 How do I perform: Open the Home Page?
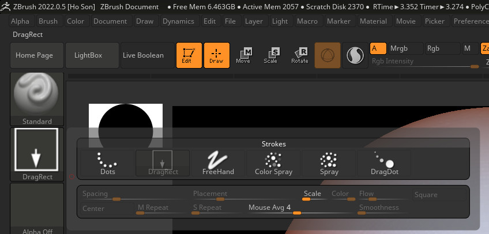37,55
